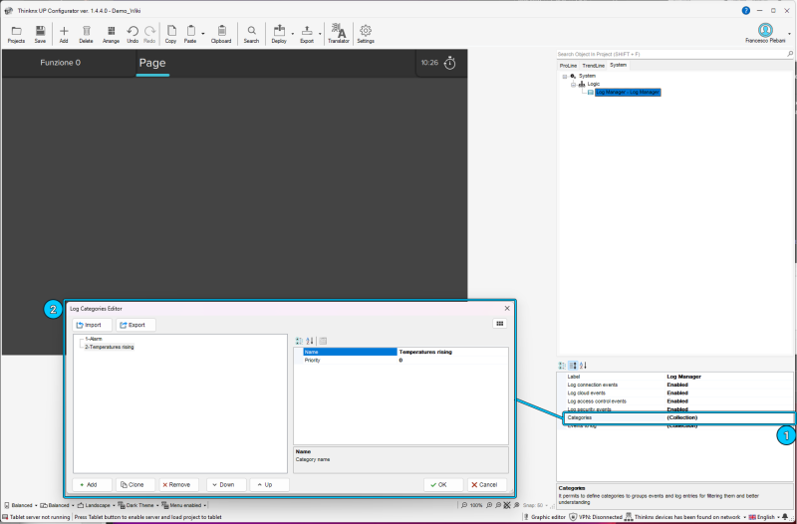Open the Clipboard tool
Screen dimensions: 797x524
221,34
